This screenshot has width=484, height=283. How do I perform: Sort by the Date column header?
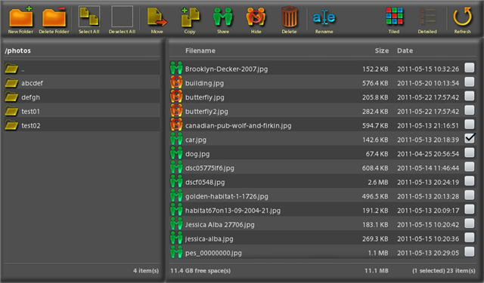tap(405, 51)
